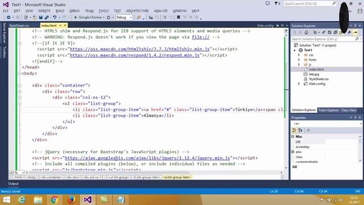Close the index.html tab
The width and height of the screenshot is (364, 205).
[x=65, y=25]
